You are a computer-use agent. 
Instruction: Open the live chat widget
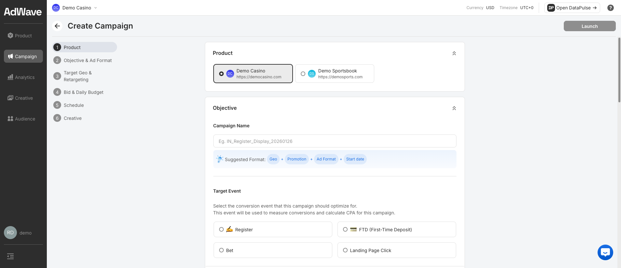coord(605,252)
